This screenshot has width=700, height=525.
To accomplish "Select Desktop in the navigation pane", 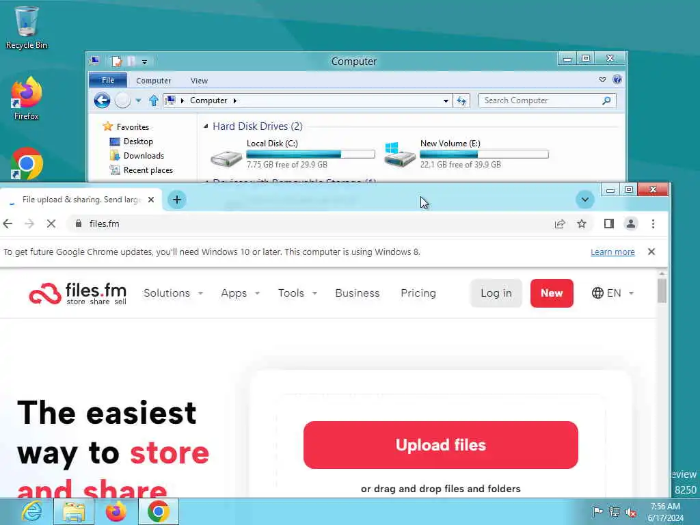I will click(x=138, y=142).
